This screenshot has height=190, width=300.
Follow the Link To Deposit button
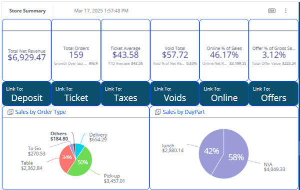(x=26, y=94)
